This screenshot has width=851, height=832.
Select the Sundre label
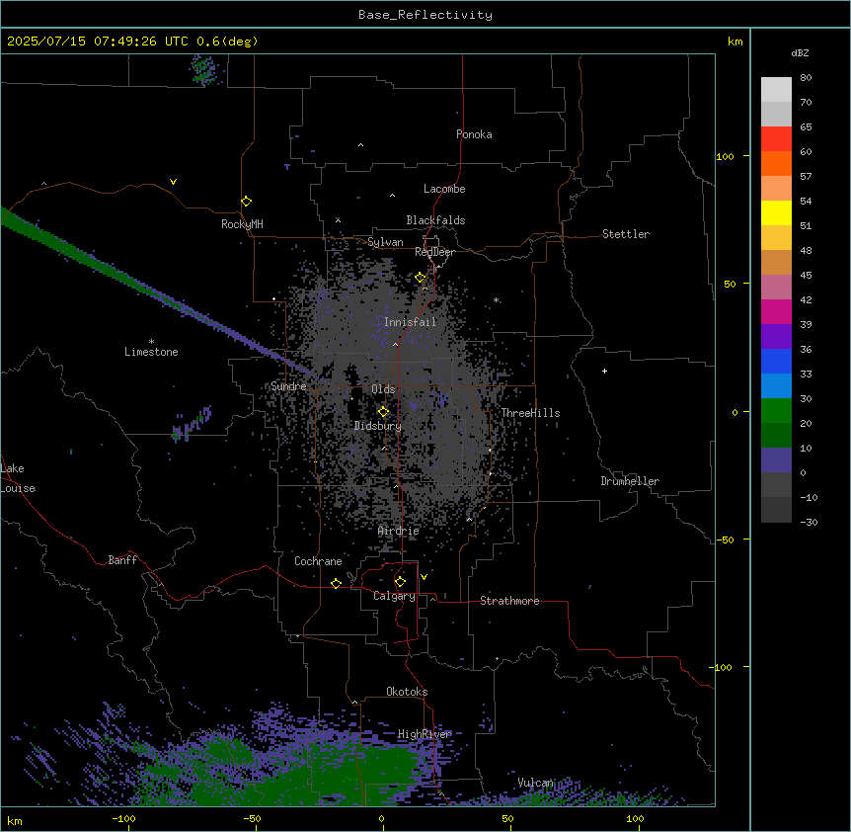pyautogui.click(x=288, y=386)
